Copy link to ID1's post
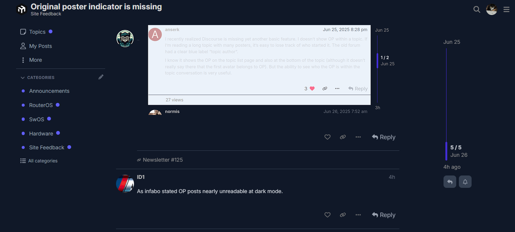This screenshot has width=515, height=232. (343, 215)
